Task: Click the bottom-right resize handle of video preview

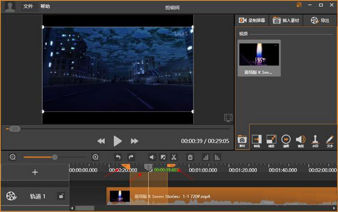Action: point(193,111)
